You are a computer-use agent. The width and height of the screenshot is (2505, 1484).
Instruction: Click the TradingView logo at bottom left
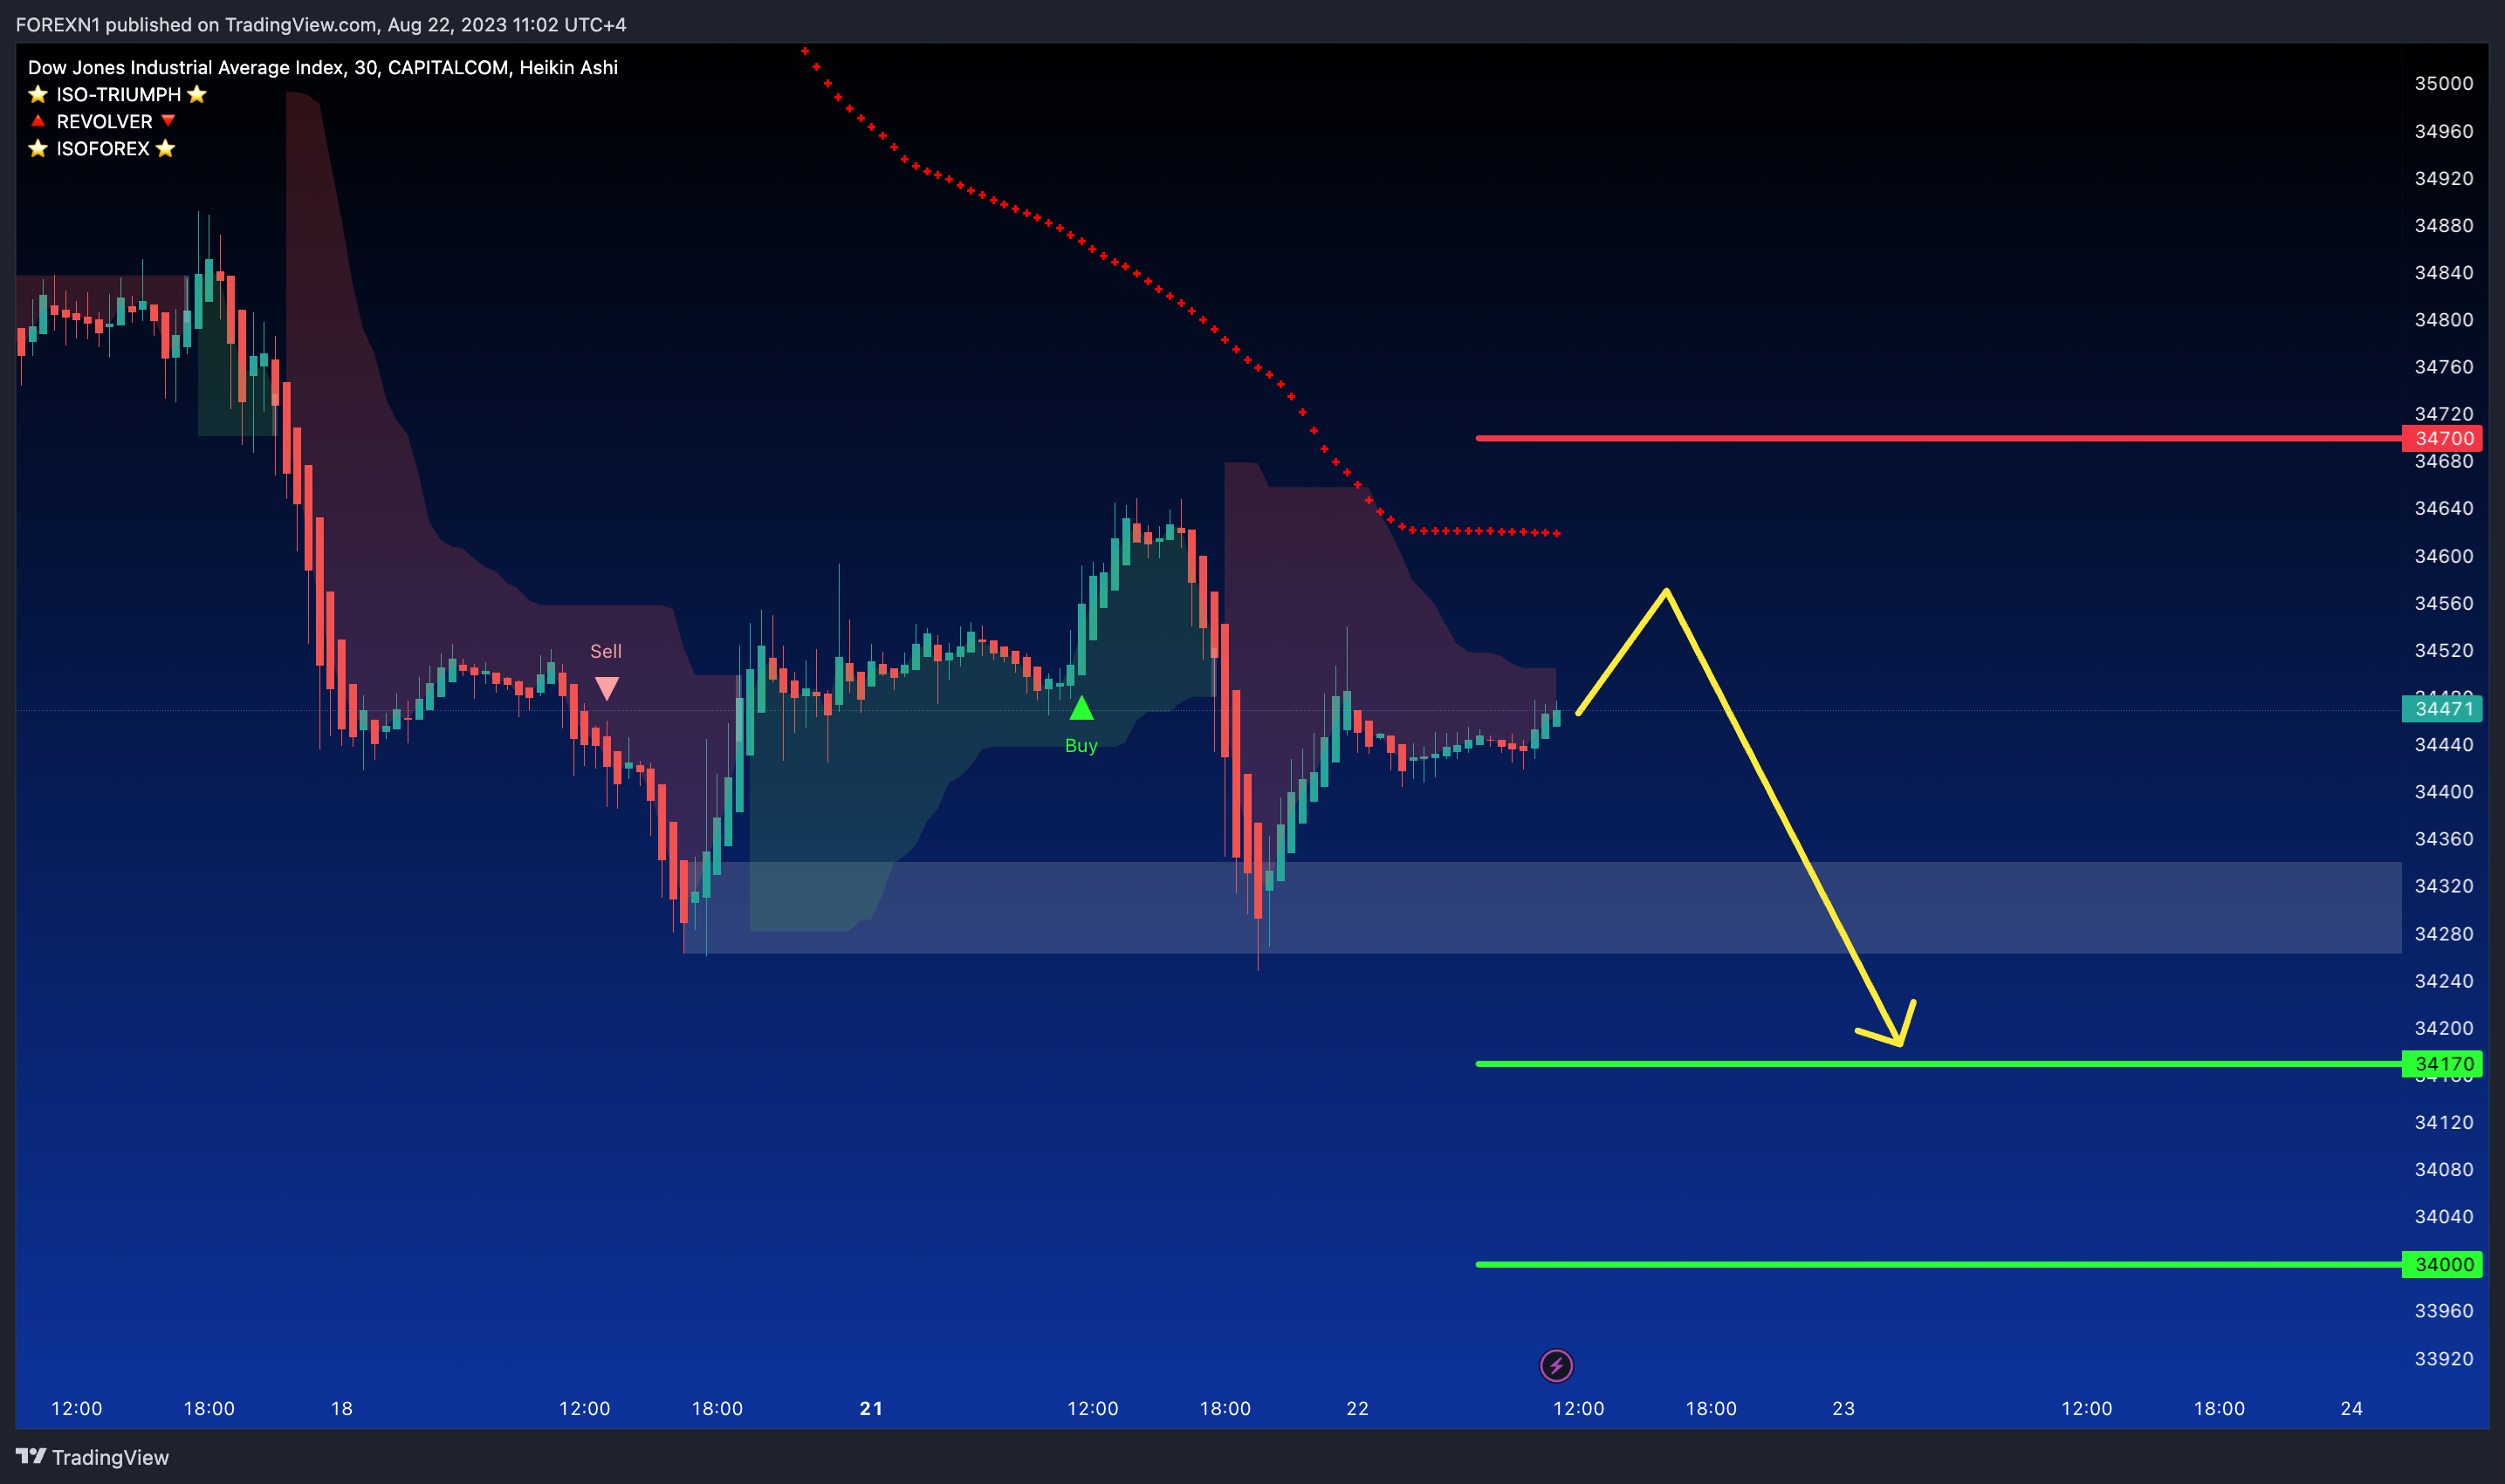click(x=92, y=1457)
